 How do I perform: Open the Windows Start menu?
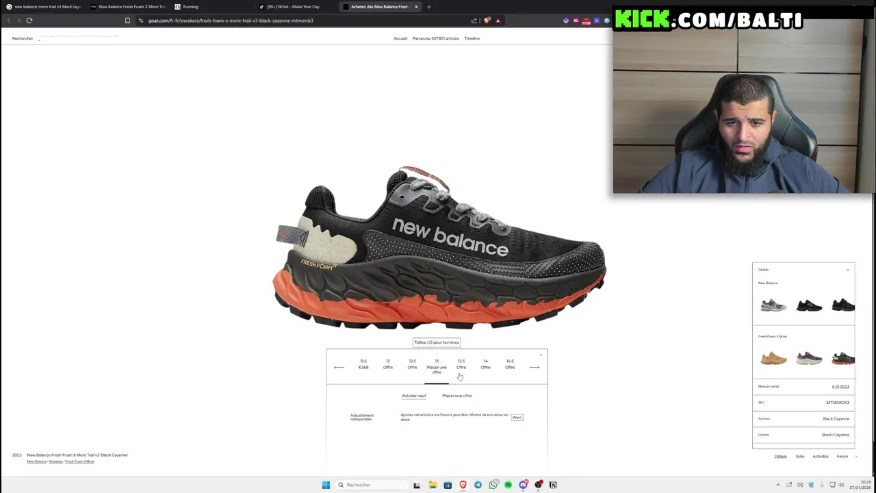(326, 485)
